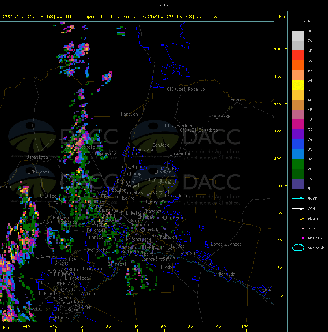
Task: Click the 'S_MARTIN' map label
Action: 149,230
